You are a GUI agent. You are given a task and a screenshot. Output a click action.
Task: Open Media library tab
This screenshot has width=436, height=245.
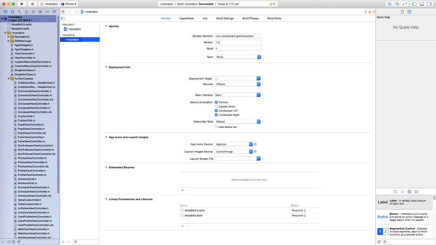click(416, 192)
